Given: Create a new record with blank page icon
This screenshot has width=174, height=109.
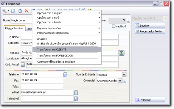Looking at the screenshot, I should (13, 11).
